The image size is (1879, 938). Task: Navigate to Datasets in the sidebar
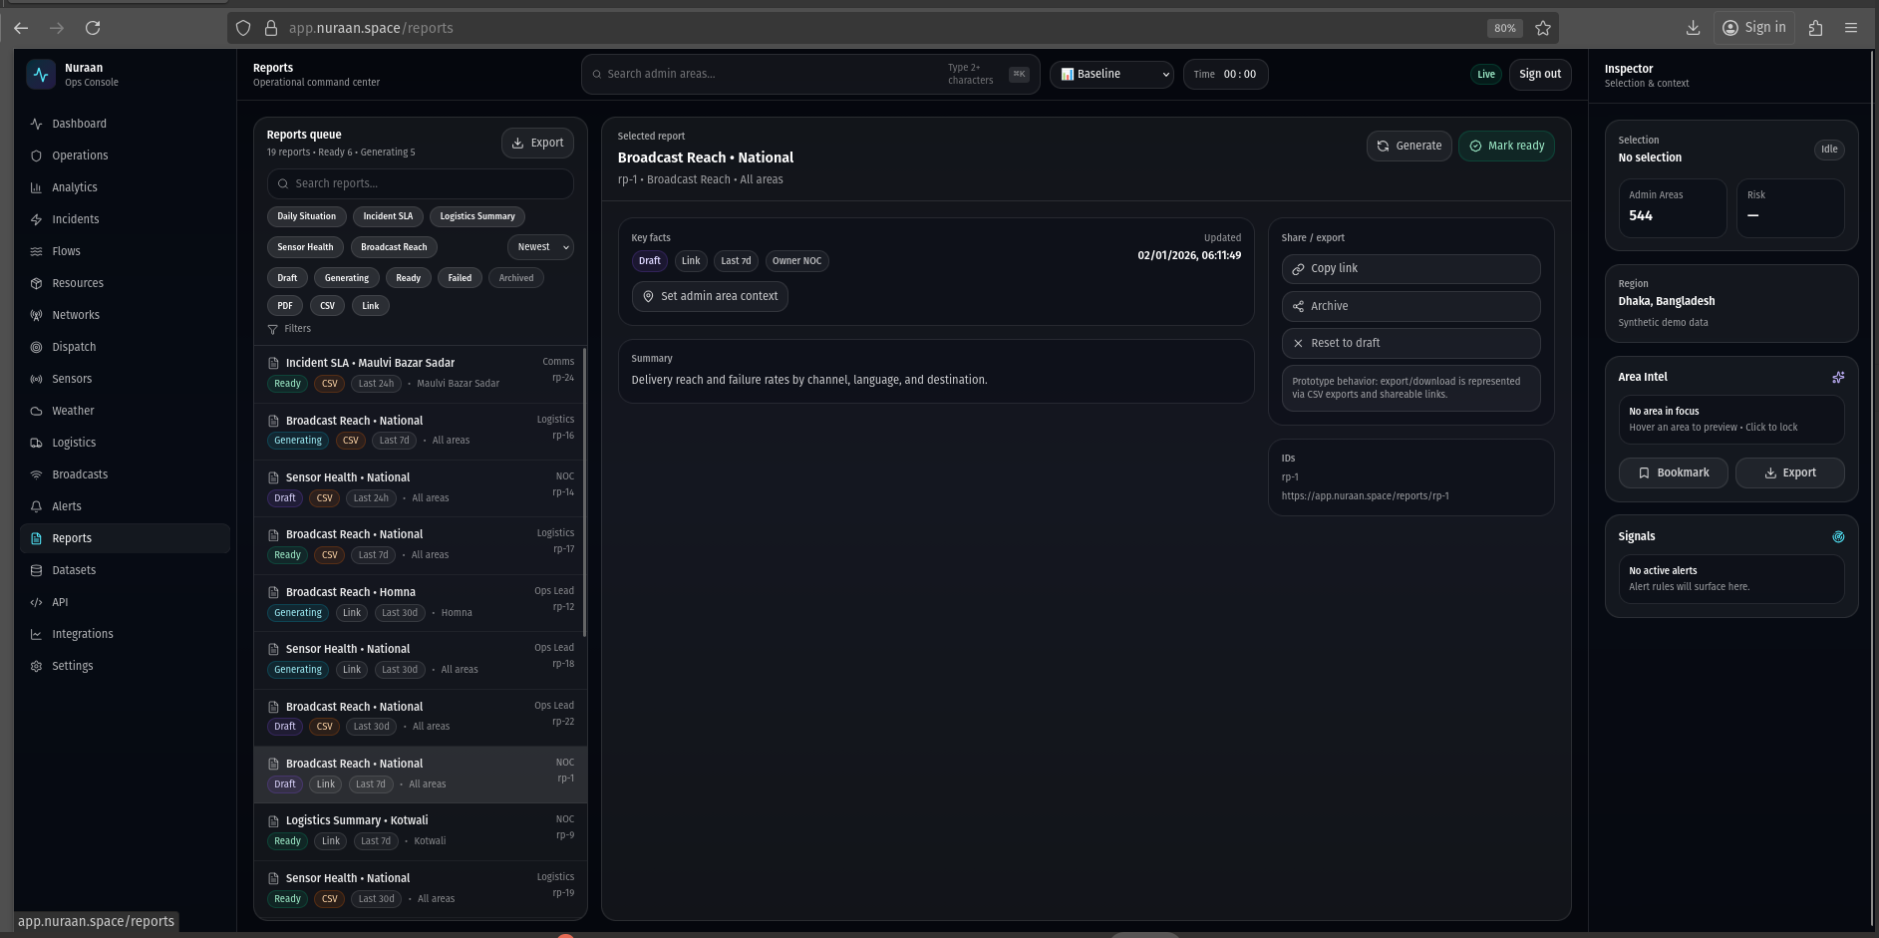[x=74, y=570]
